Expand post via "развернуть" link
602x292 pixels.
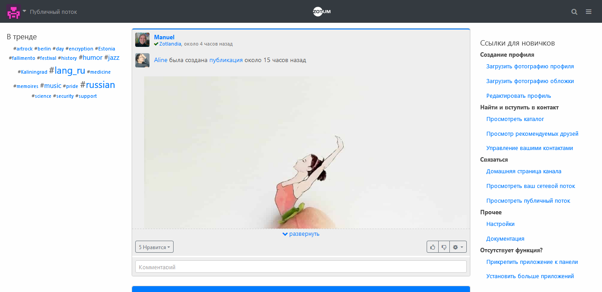(x=301, y=234)
